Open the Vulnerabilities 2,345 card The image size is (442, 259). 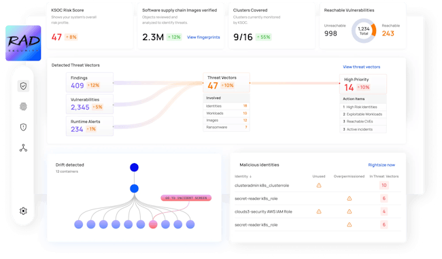tap(90, 104)
